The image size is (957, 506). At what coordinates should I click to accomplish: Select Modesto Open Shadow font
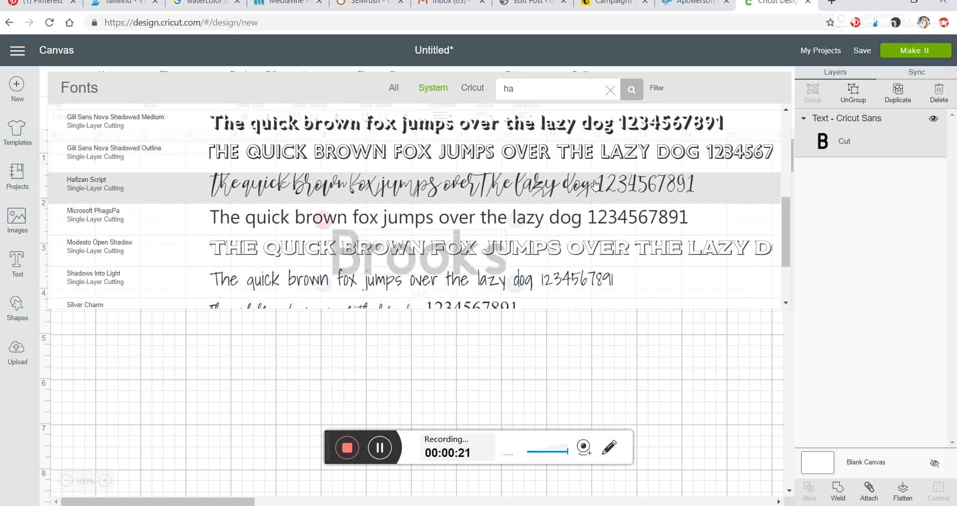[x=414, y=250]
